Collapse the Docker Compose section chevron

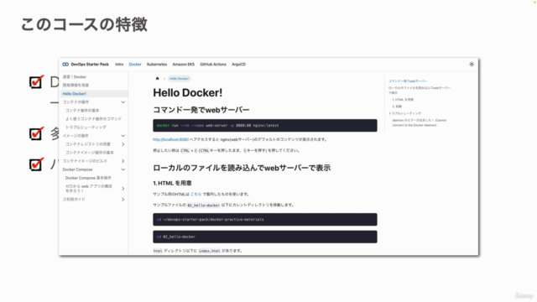pos(123,169)
